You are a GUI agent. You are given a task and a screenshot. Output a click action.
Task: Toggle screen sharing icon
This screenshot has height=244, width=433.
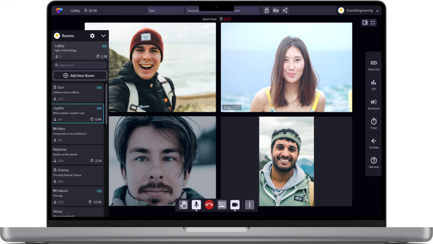(x=222, y=205)
